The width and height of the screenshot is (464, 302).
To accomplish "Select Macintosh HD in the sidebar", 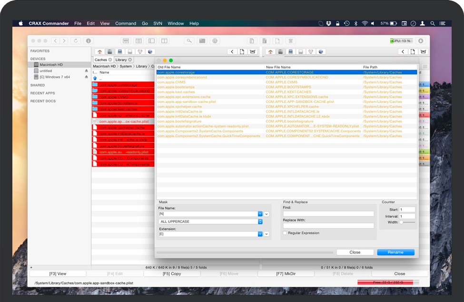I will [51, 64].
